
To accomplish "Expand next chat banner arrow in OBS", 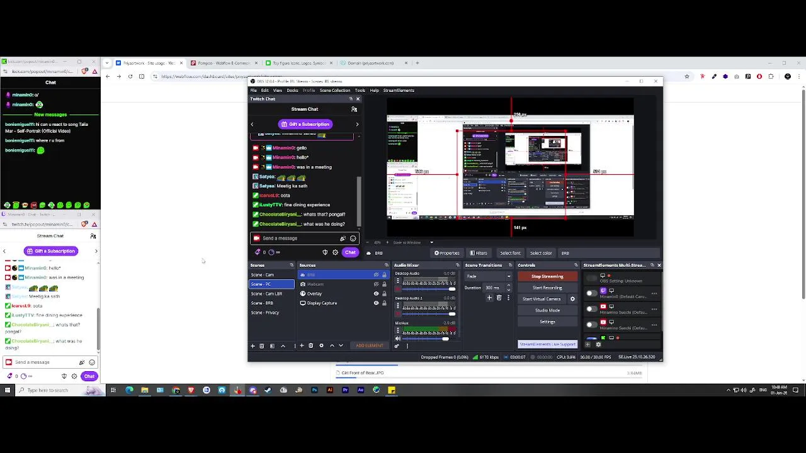I will 357,125.
